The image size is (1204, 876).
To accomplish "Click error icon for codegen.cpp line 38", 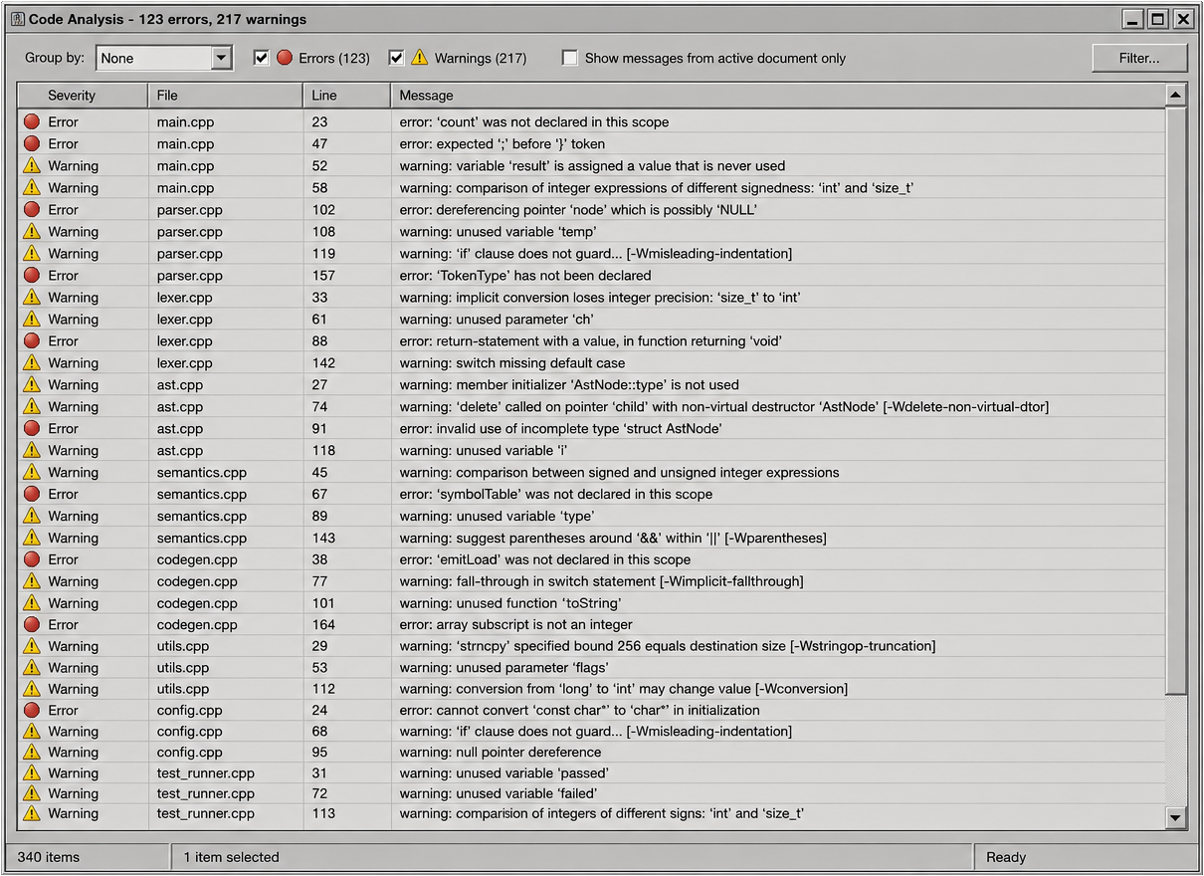I will click(x=32, y=560).
